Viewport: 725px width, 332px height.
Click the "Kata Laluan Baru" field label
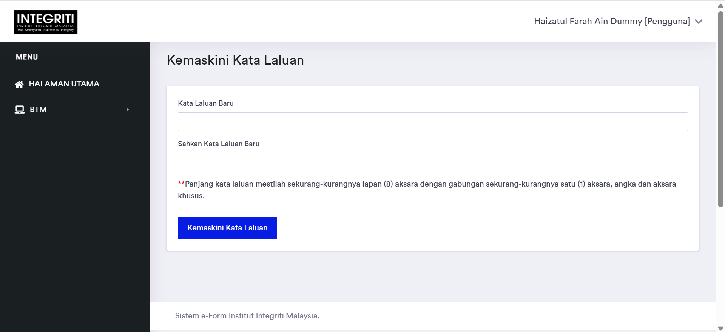coord(206,103)
